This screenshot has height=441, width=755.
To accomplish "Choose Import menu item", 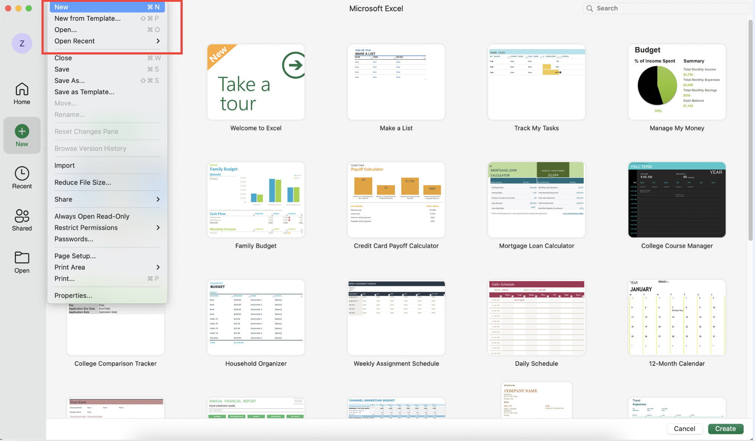I will (x=107, y=166).
